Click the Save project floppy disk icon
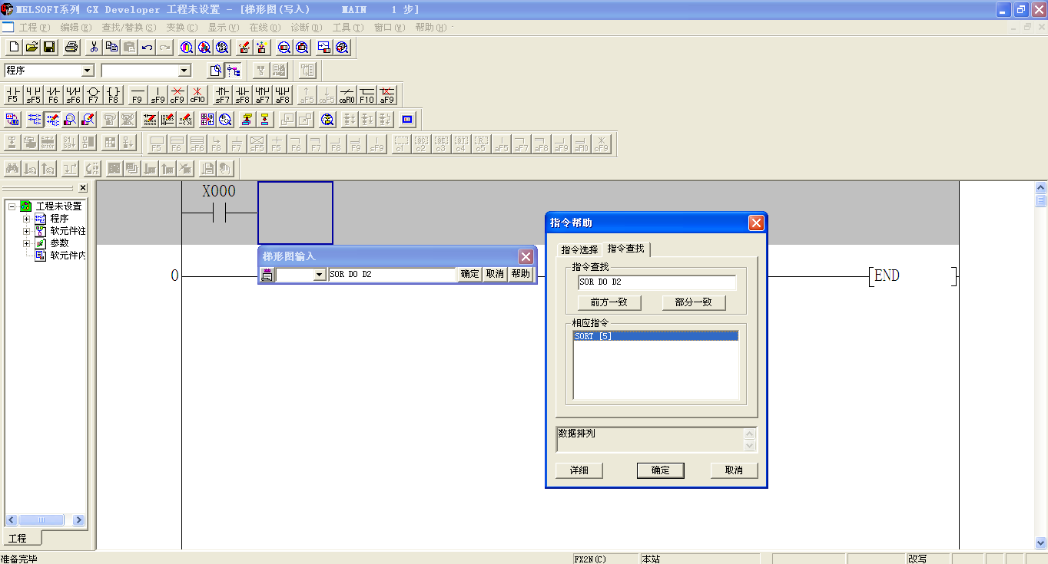This screenshot has height=564, width=1048. coord(50,48)
